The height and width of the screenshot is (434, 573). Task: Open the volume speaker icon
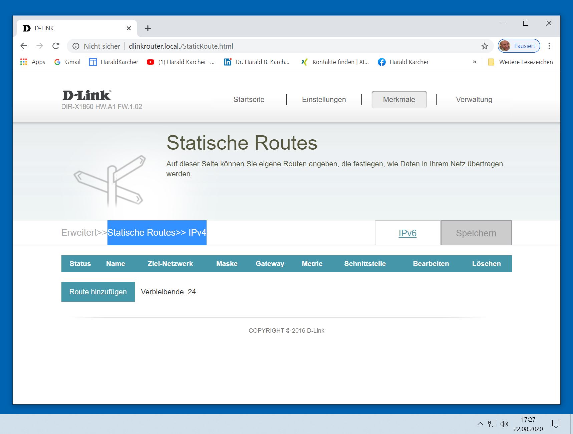point(504,424)
